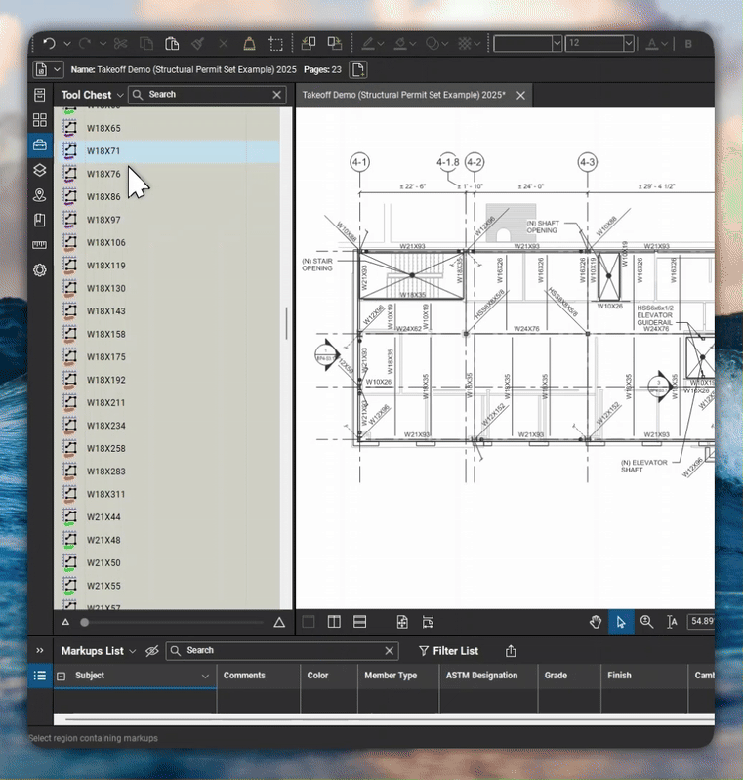Clear the Tool Chest search with X
This screenshot has height=780, width=743.
(x=277, y=95)
